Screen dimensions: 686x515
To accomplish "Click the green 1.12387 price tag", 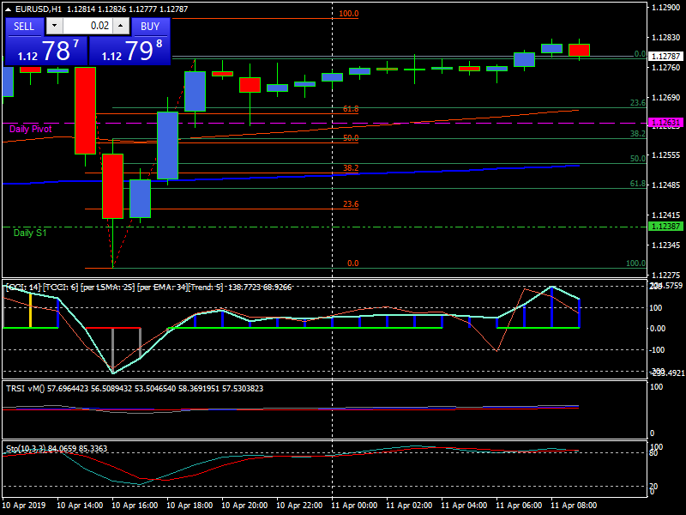I will [x=665, y=227].
